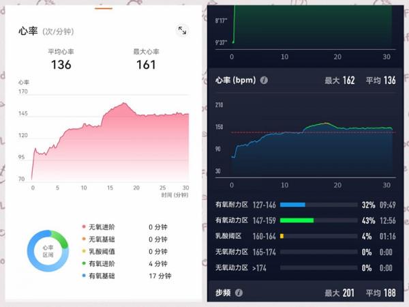Screen dimensions: 409x307
Task: Click the 有氧动力区 zone label
Action: (232, 220)
